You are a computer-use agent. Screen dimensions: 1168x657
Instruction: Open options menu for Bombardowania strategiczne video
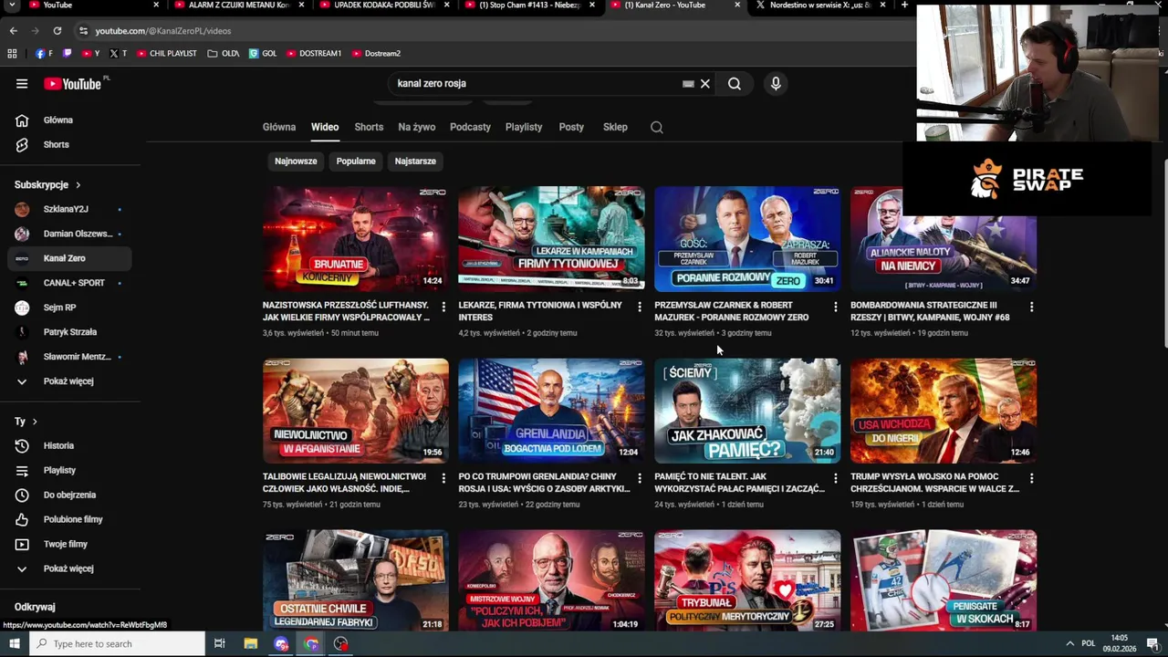[1032, 307]
